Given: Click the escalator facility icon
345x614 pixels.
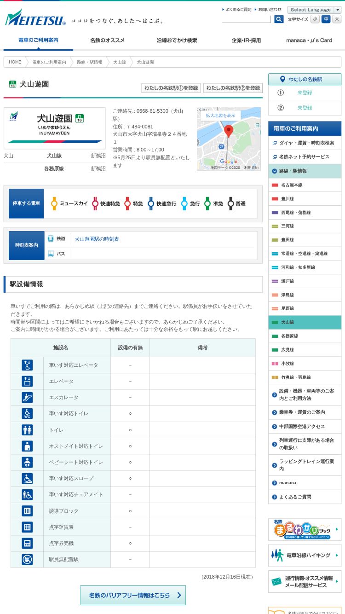Looking at the screenshot, I should tap(27, 397).
